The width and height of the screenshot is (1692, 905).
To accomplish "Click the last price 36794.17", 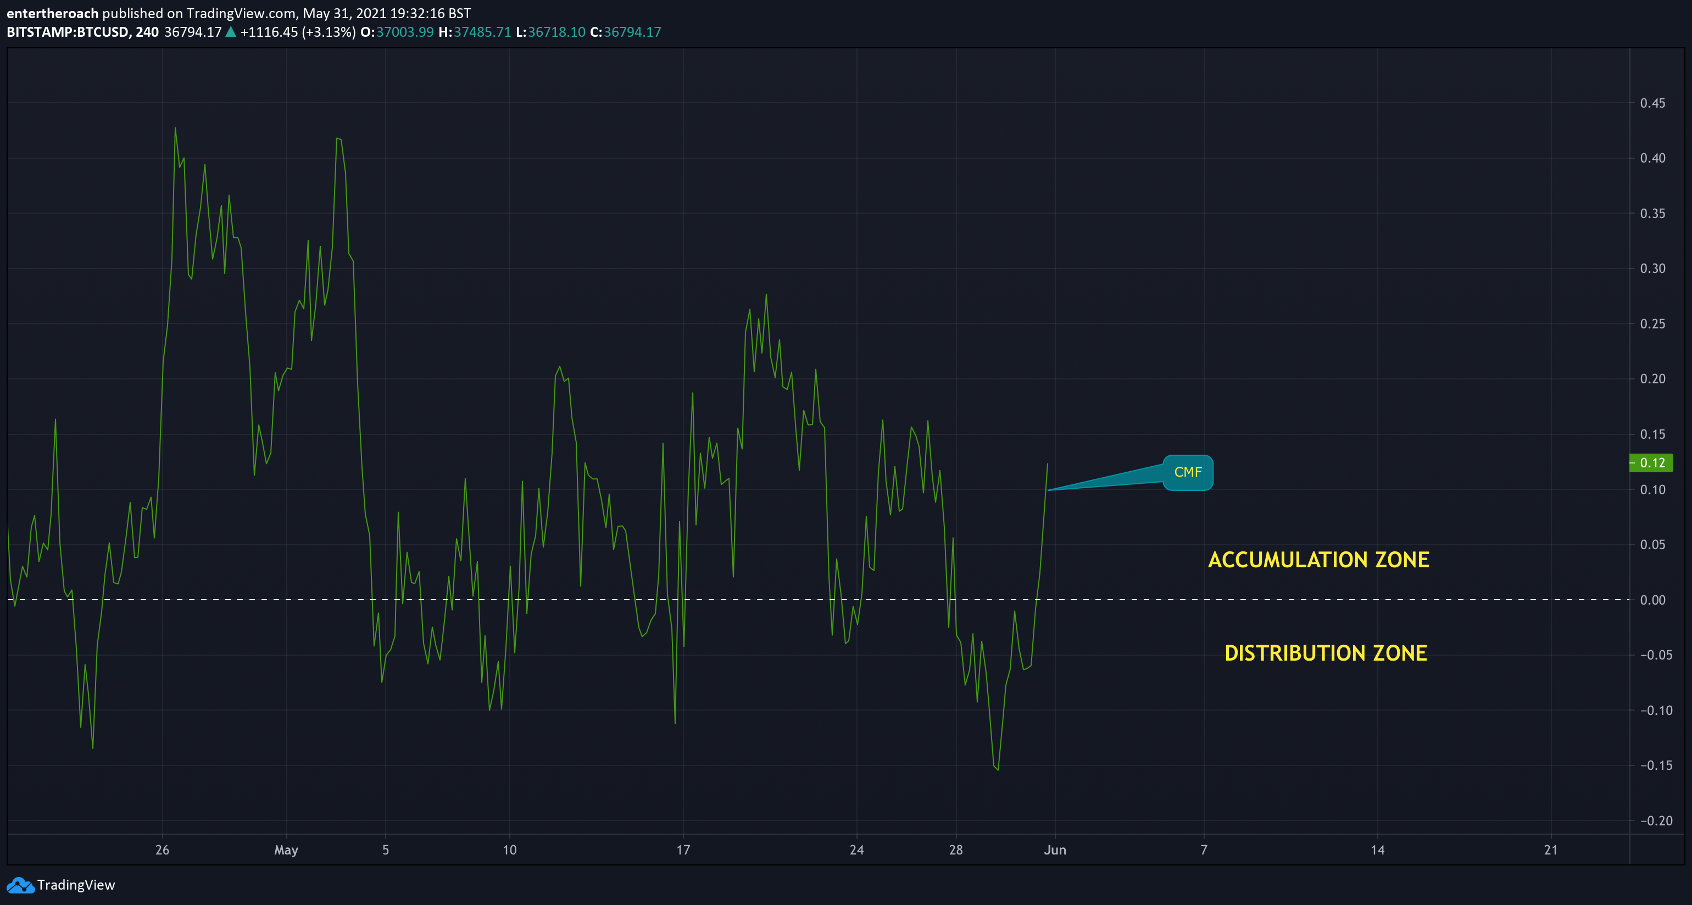I will tap(193, 32).
